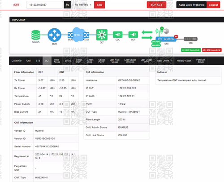Click the IP AMS value 172.21.123.71

pyautogui.click(x=126, y=96)
